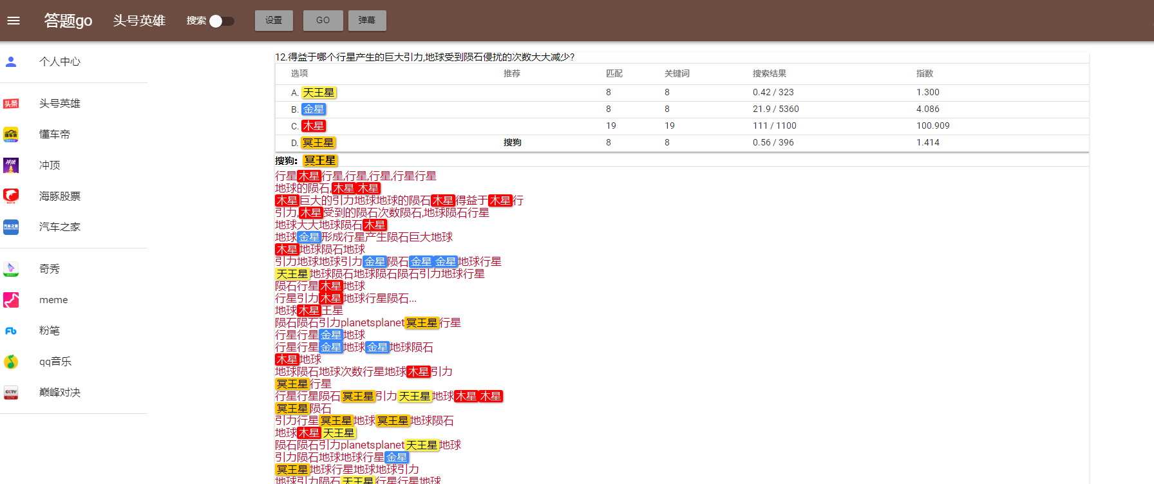Image resolution: width=1154 pixels, height=484 pixels.
Task: Click index value 100.909
Action: tap(933, 126)
